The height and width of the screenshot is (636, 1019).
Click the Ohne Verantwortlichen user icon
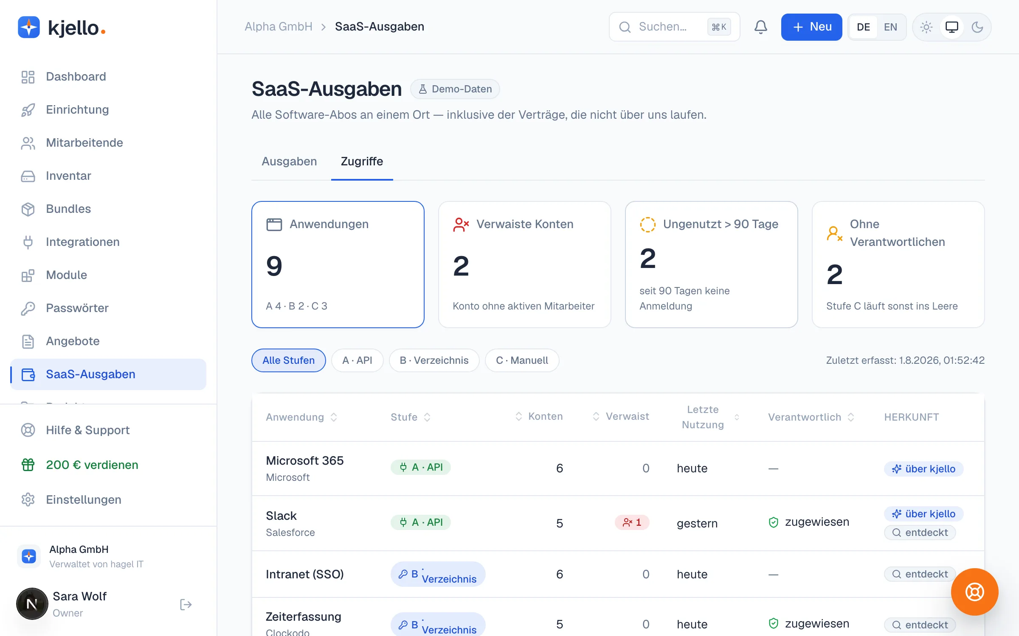coord(834,233)
